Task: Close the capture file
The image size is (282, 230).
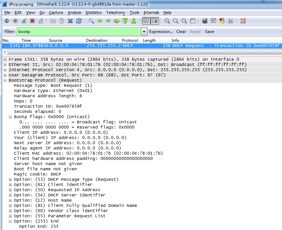Action: 70,21
